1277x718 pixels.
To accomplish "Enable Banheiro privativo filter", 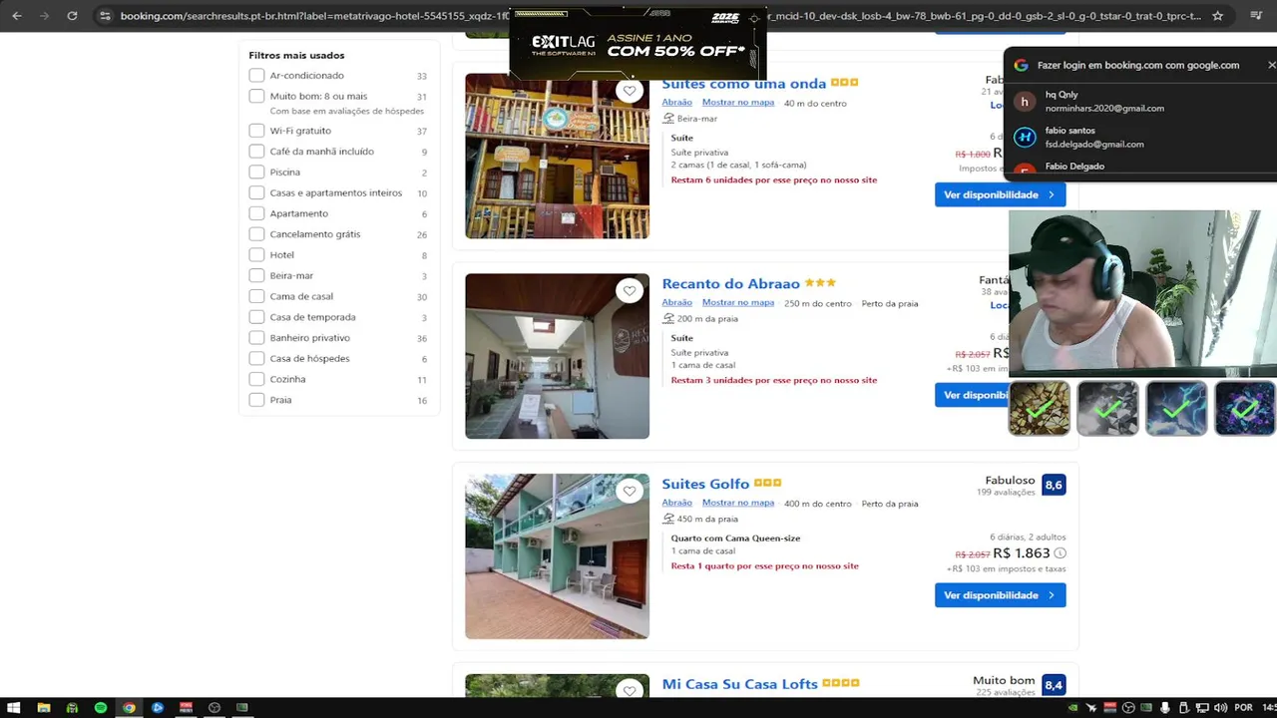I will pyautogui.click(x=256, y=338).
